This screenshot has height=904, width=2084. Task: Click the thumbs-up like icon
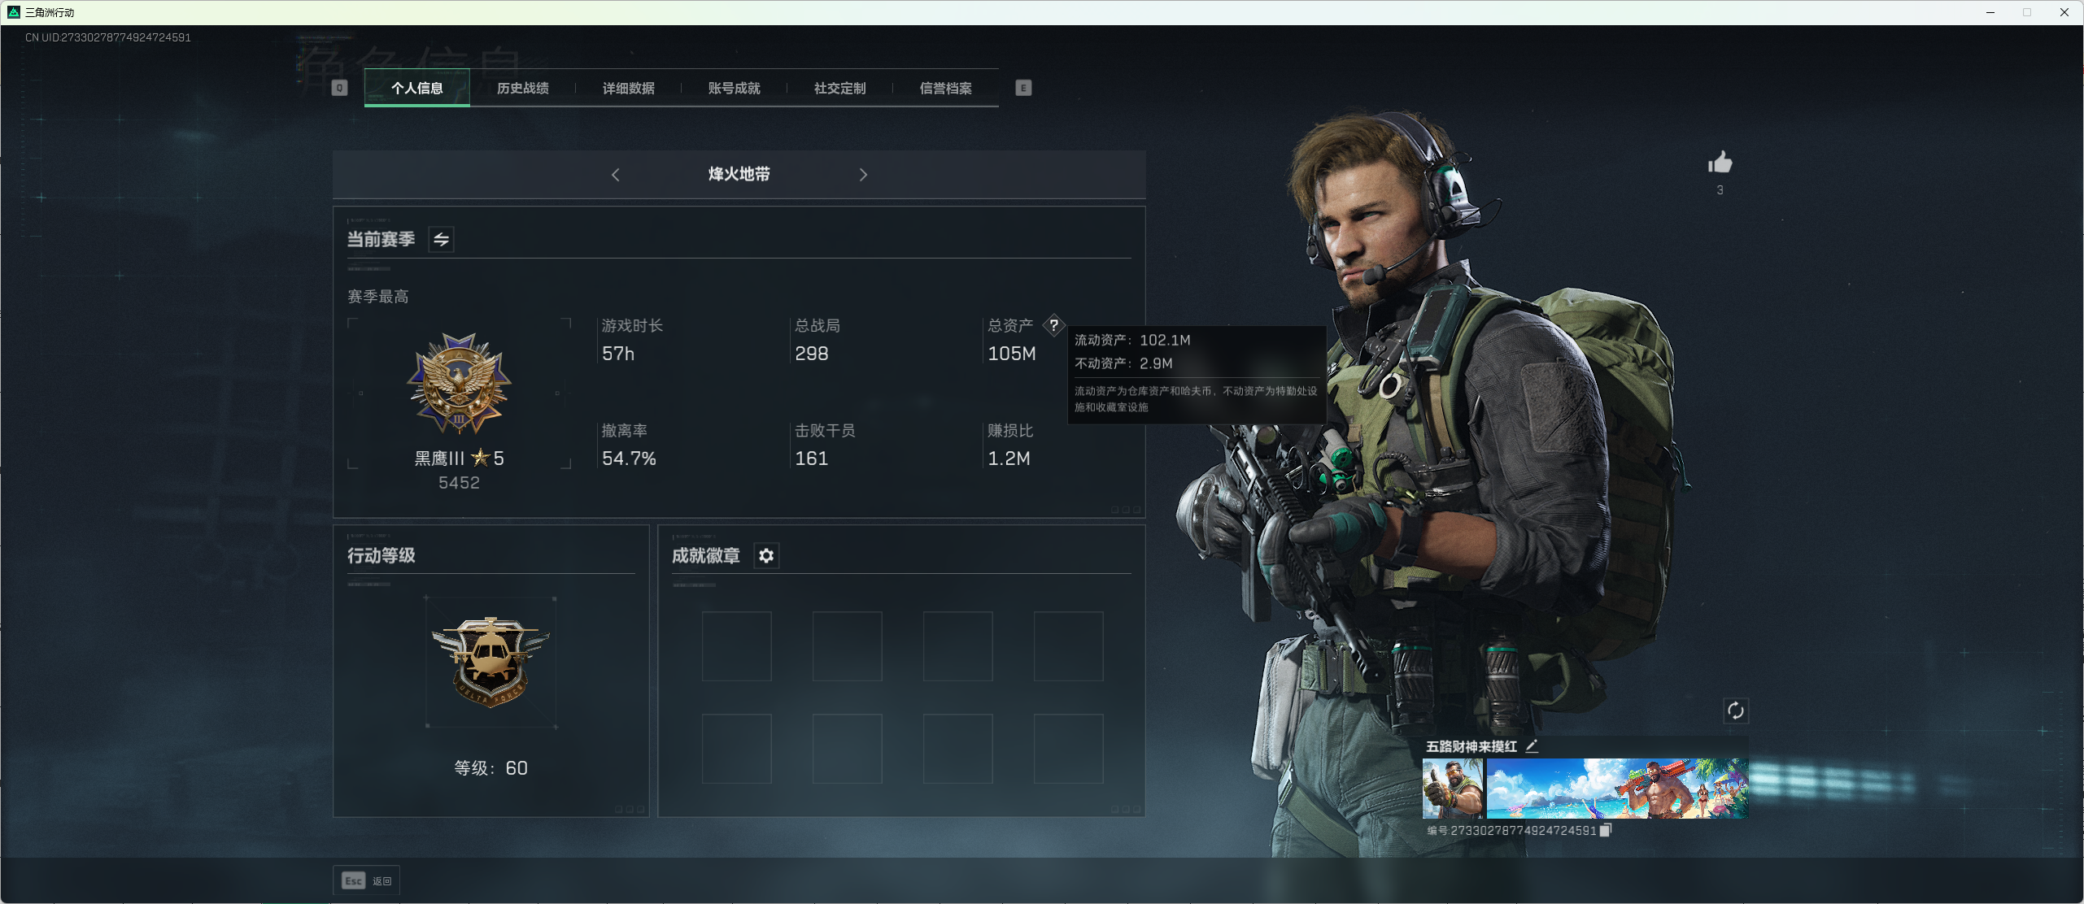tap(1720, 163)
